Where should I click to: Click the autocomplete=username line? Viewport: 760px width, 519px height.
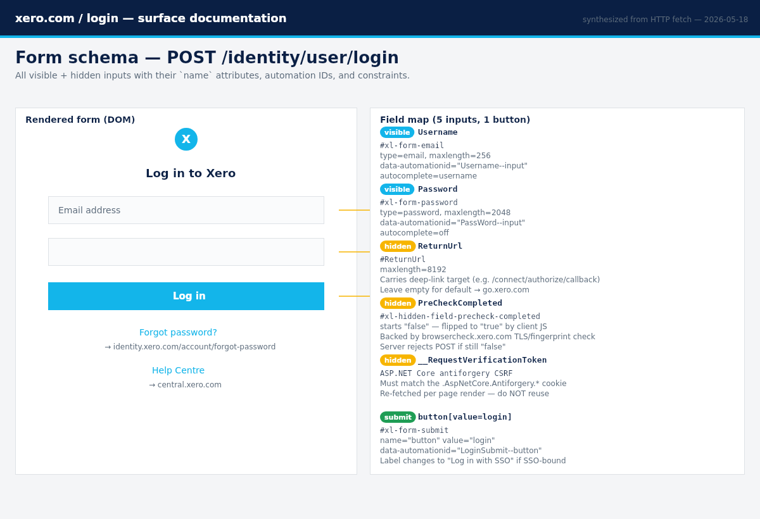[428, 176]
